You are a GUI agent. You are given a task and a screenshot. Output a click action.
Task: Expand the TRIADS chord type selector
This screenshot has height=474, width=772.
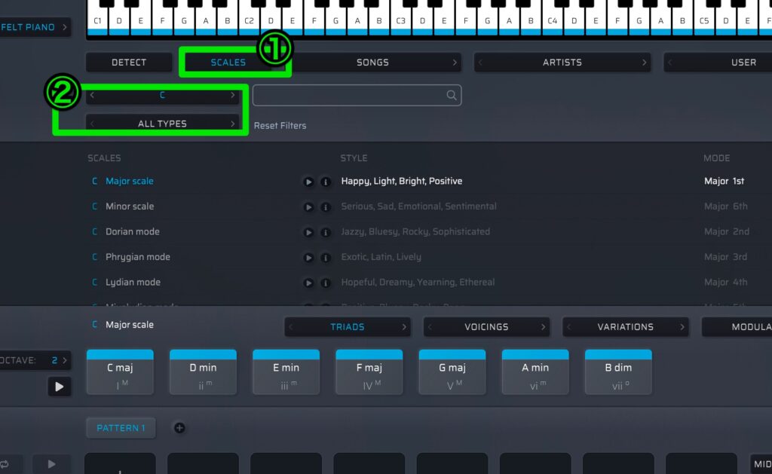[x=347, y=327]
